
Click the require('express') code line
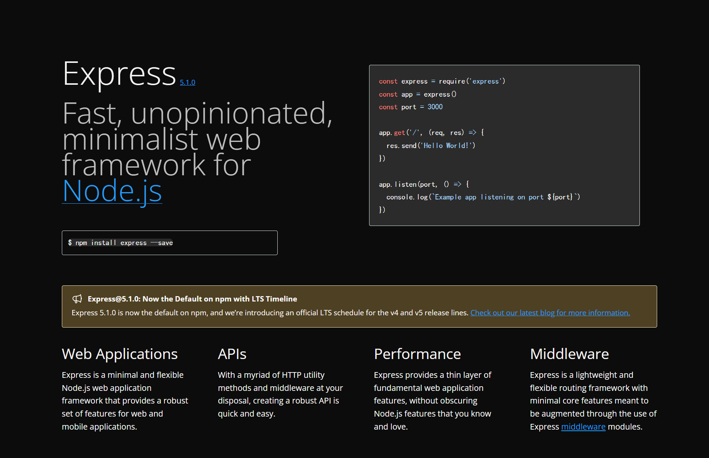[x=442, y=81]
